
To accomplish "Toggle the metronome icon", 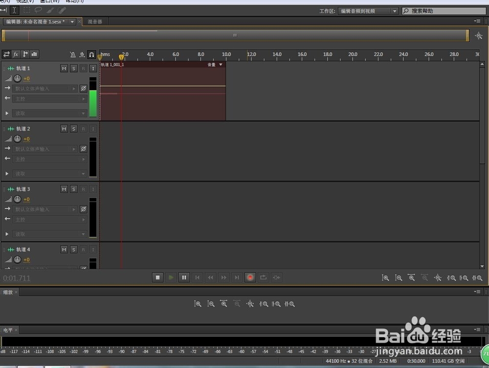I will click(73, 55).
